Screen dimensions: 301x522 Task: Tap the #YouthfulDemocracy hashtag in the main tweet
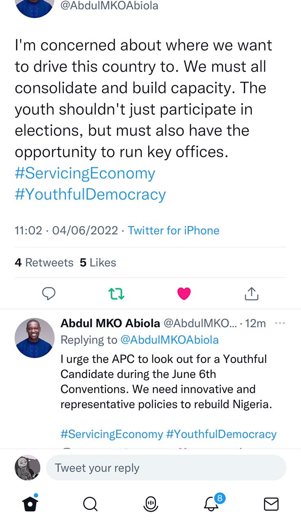point(90,195)
